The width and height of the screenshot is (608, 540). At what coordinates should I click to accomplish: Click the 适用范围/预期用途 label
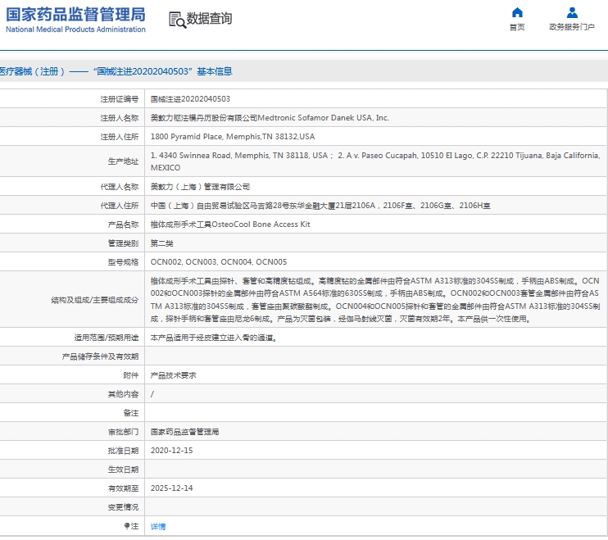107,338
